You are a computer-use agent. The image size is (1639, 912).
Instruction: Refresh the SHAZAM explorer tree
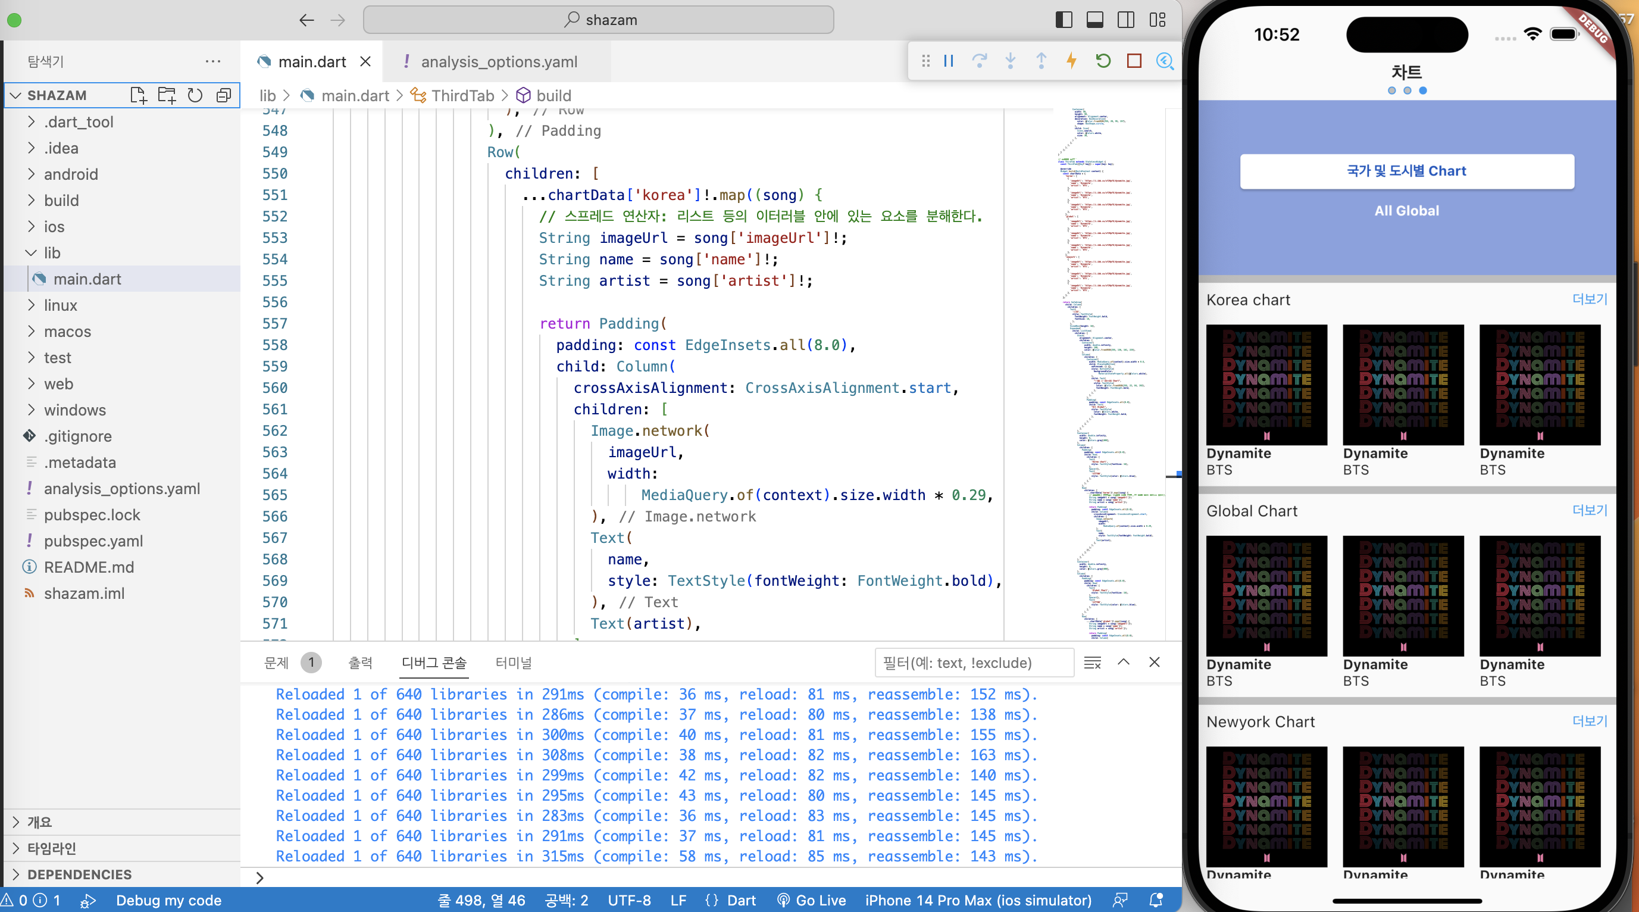(x=195, y=95)
